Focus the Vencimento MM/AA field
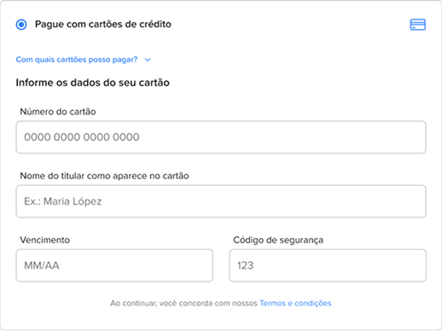The width and height of the screenshot is (442, 331). [x=114, y=265]
